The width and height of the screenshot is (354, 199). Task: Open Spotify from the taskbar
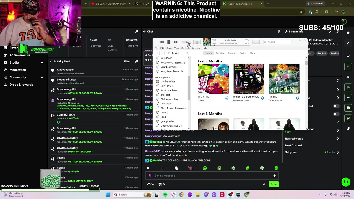165,195
